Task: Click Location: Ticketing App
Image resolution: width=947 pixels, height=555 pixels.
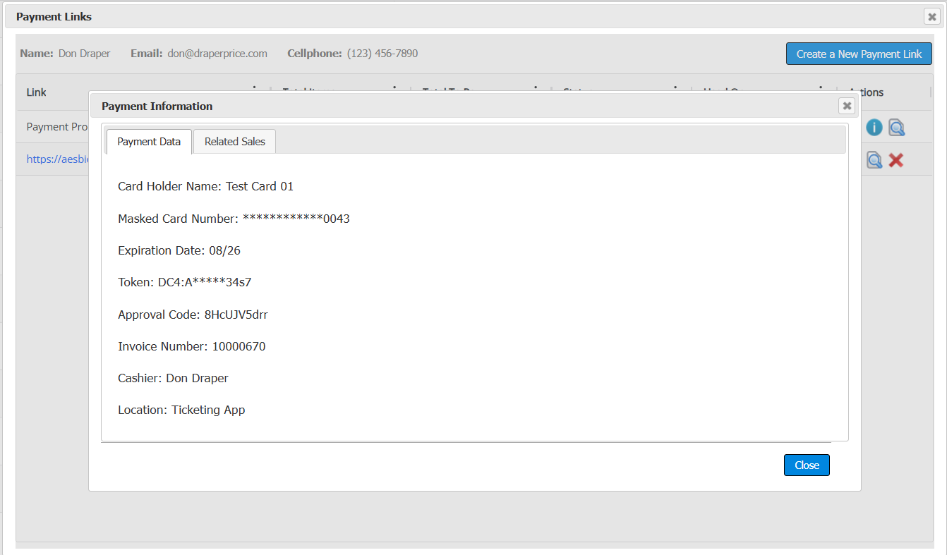Action: [181, 410]
